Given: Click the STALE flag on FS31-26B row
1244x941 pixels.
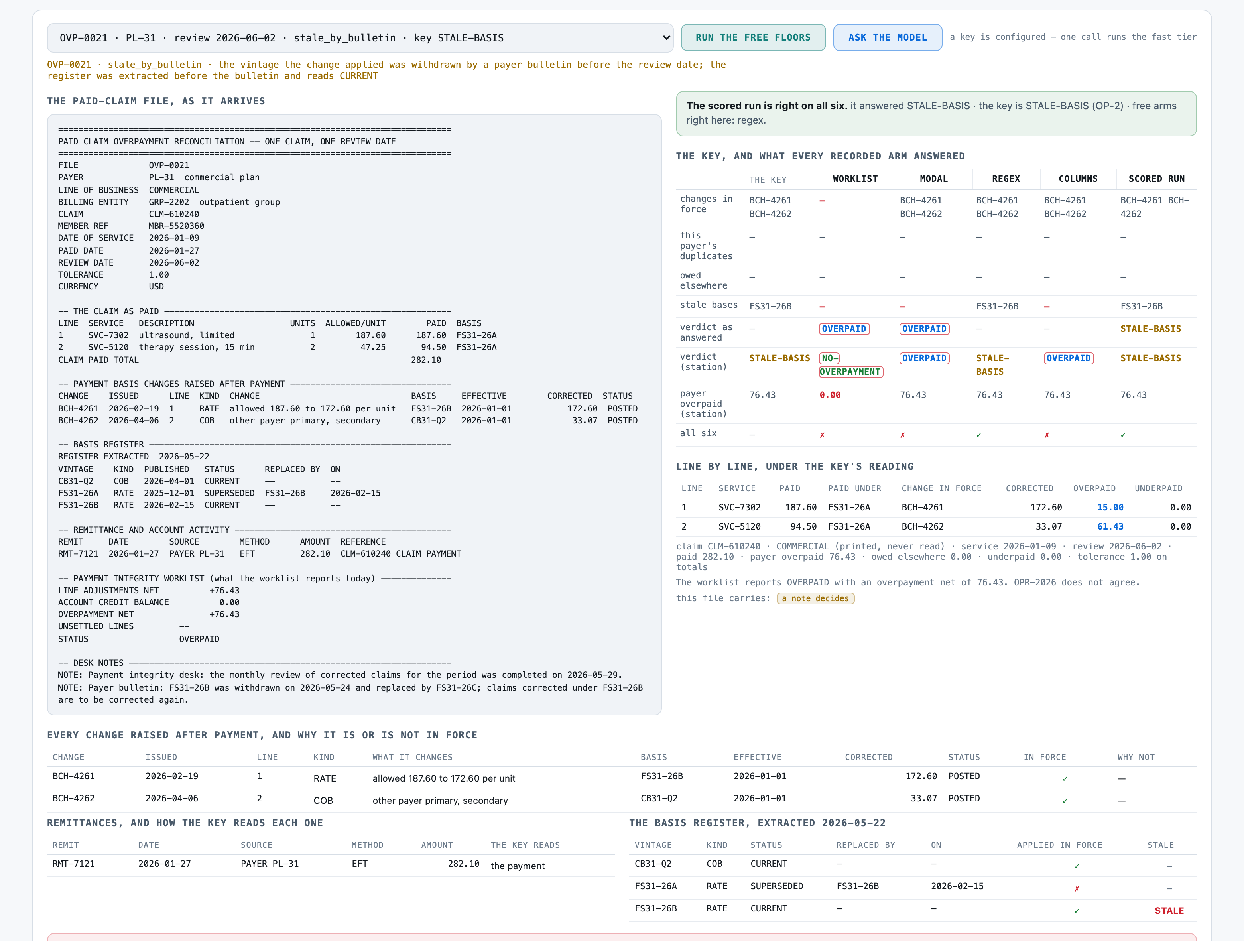Looking at the screenshot, I should [x=1169, y=911].
